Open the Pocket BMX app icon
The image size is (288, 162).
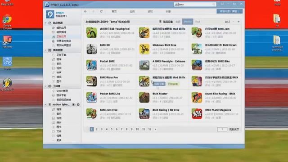[x=91, y=65]
